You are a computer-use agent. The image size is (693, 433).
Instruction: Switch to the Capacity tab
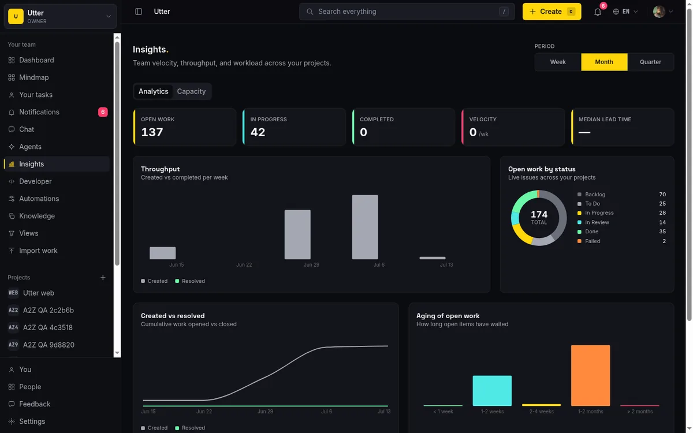[191, 91]
